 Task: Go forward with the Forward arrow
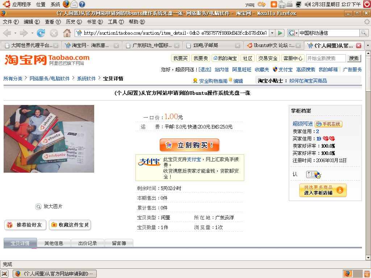point(24,33)
